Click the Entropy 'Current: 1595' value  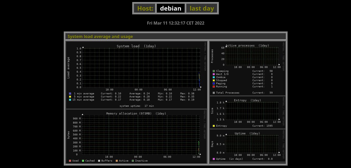[x=263, y=126]
